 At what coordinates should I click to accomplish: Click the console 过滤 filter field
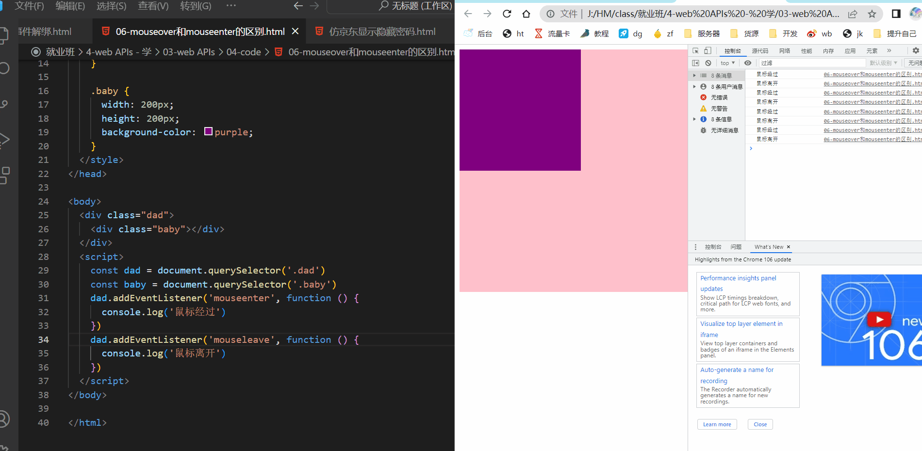pos(812,63)
